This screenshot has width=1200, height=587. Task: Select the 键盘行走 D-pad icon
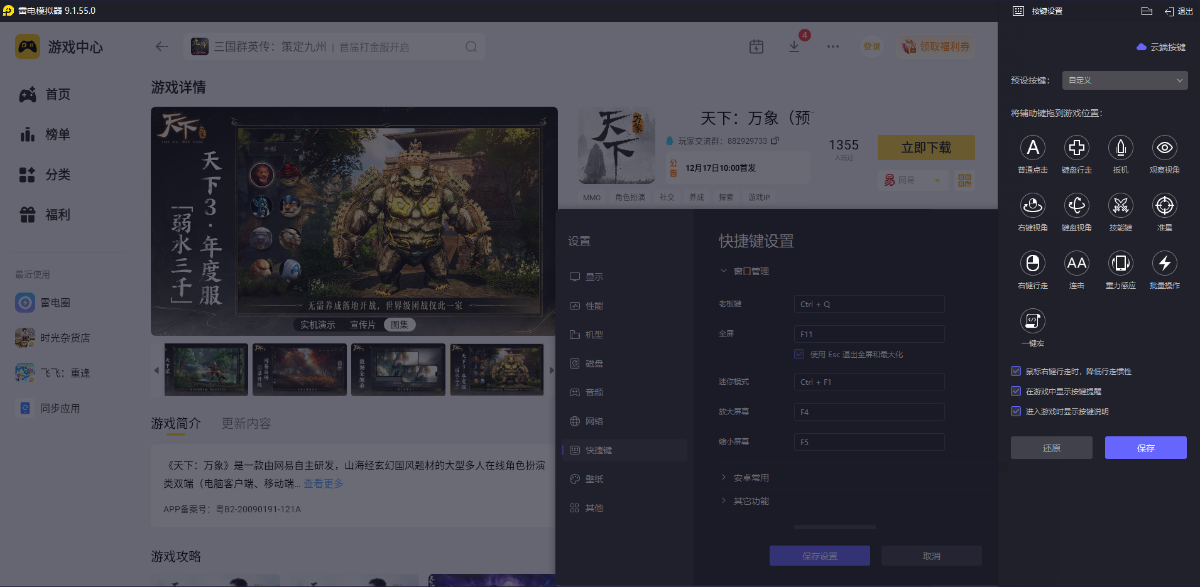[x=1077, y=148]
